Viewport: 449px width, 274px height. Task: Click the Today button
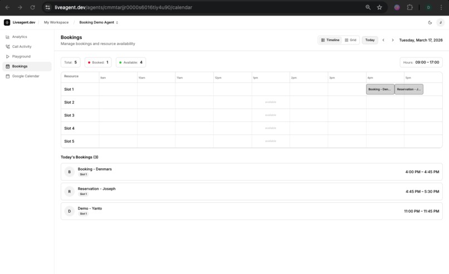click(x=370, y=40)
